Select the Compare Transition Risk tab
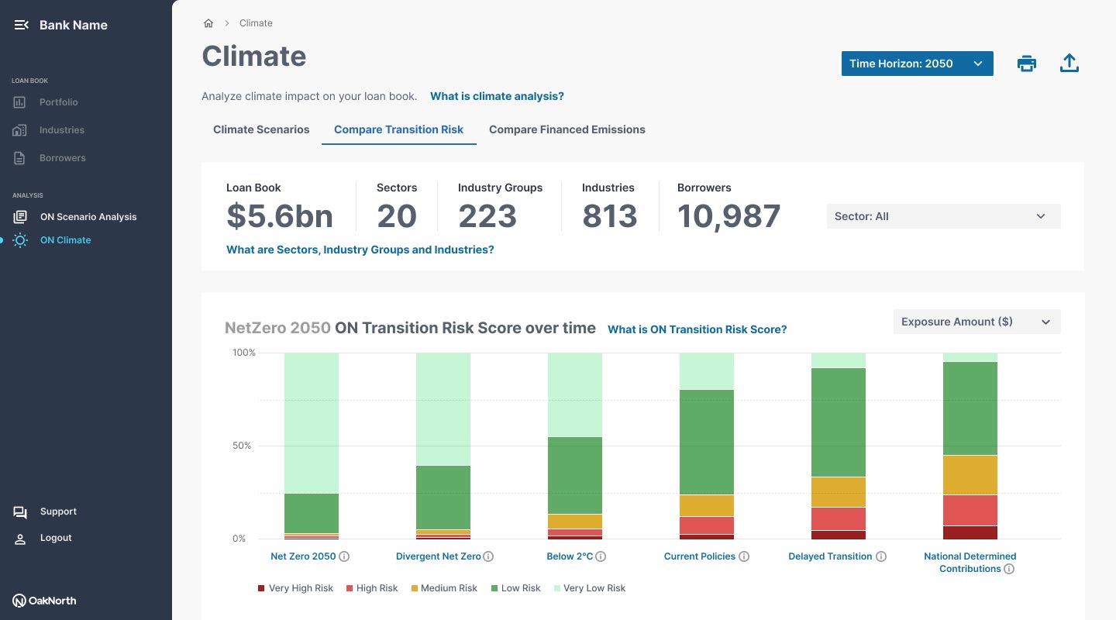Screen dimensions: 1116x620 [x=398, y=129]
